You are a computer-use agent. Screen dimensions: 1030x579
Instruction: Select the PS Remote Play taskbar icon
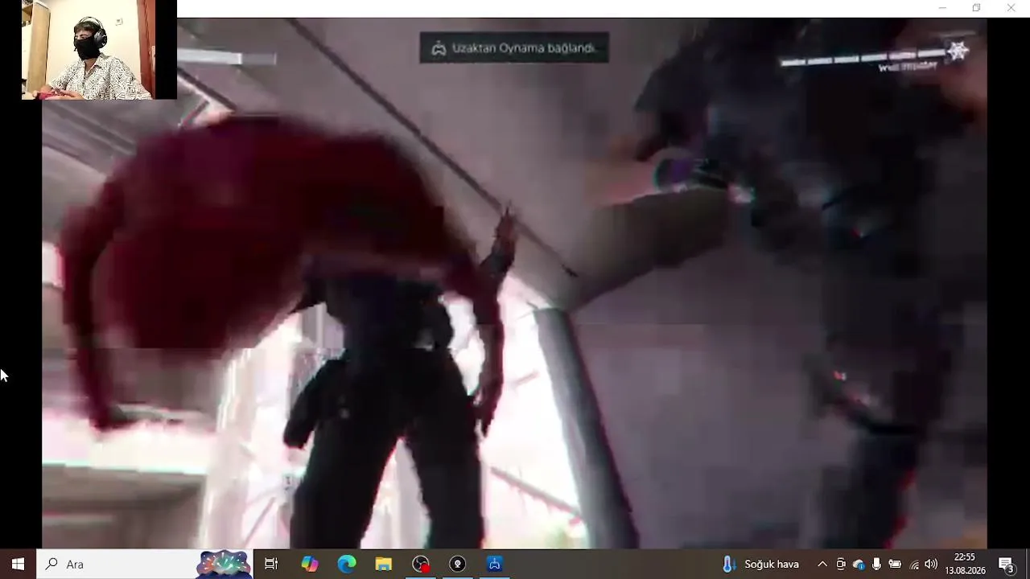tap(495, 564)
